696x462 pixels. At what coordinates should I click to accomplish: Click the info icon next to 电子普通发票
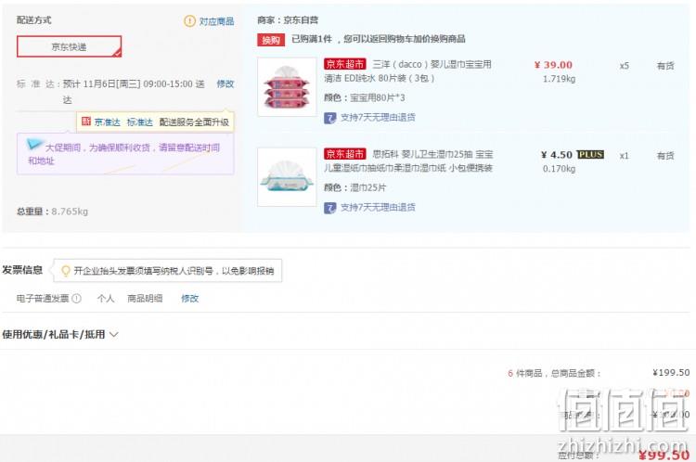tap(76, 299)
